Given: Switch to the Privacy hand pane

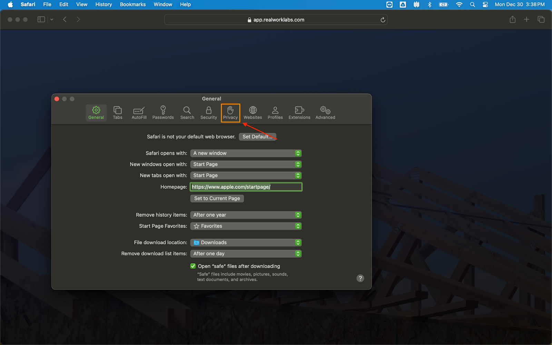Looking at the screenshot, I should coord(230,113).
